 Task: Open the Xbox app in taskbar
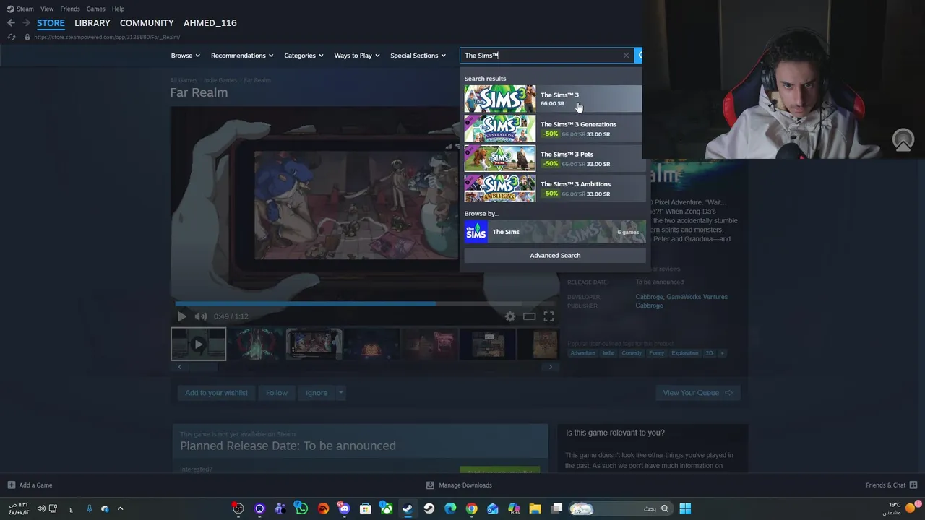point(387,508)
